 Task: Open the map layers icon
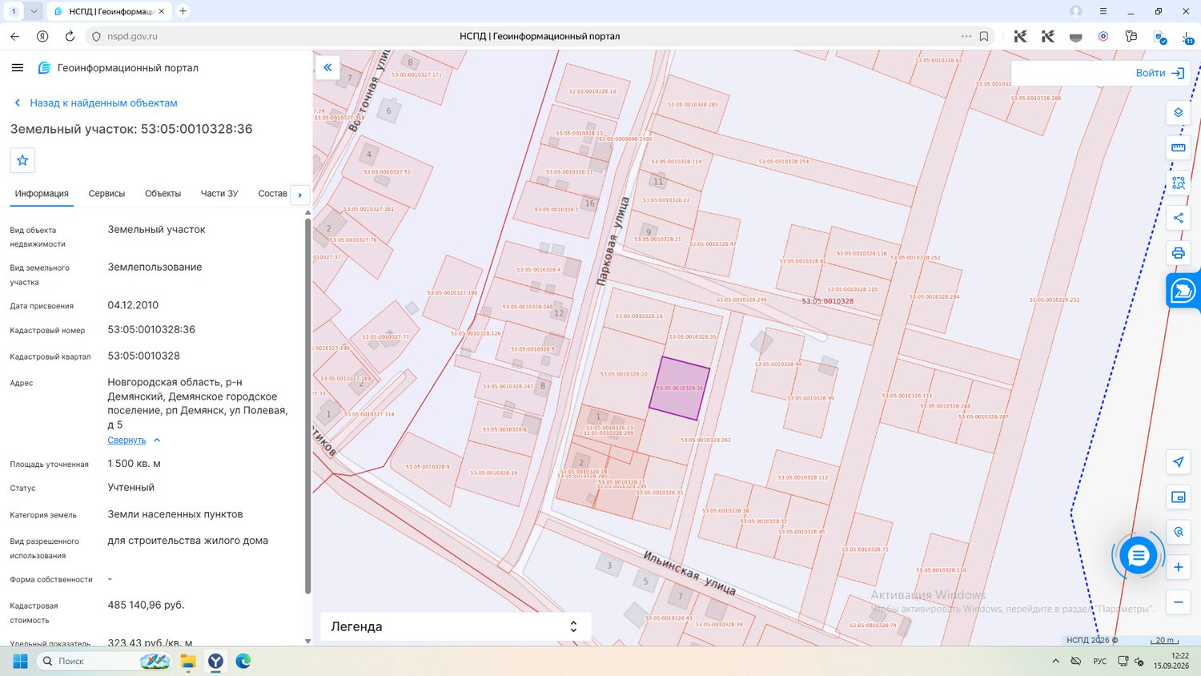point(1178,112)
